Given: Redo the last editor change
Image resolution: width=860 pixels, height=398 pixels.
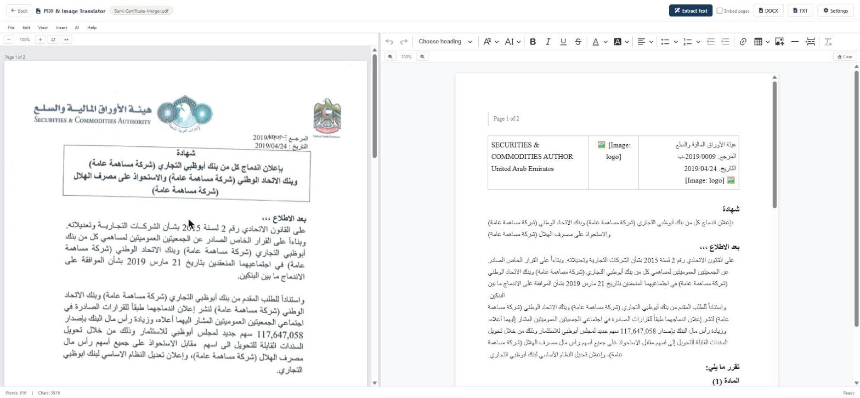Looking at the screenshot, I should (404, 42).
